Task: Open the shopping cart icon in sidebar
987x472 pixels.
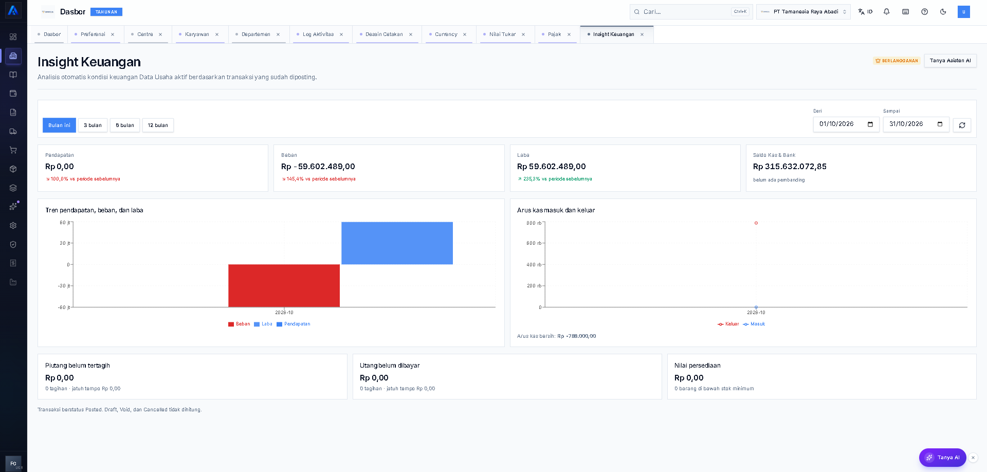Action: [13, 150]
